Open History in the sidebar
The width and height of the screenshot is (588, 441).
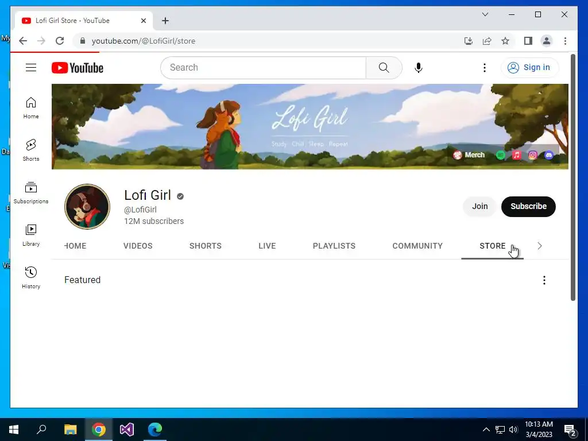31,278
